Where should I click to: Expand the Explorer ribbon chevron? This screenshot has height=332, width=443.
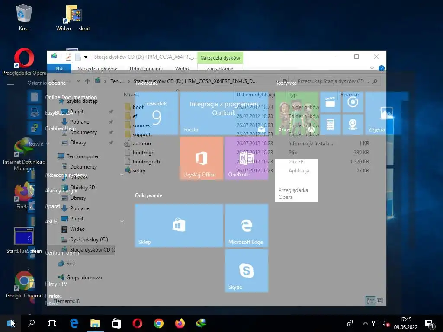click(372, 68)
